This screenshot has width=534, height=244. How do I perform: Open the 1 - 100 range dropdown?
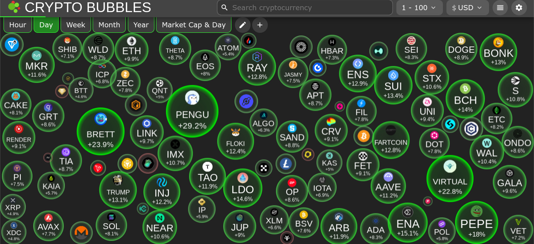coord(419,7)
